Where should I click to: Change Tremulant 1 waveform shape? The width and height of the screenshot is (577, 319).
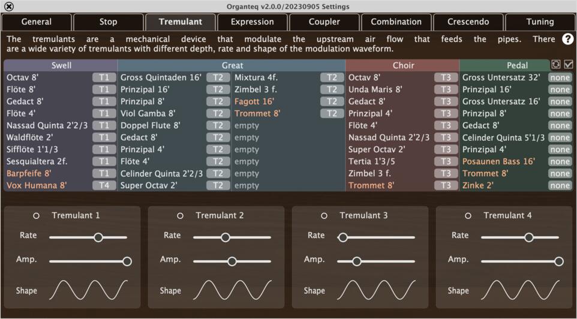tap(88, 290)
